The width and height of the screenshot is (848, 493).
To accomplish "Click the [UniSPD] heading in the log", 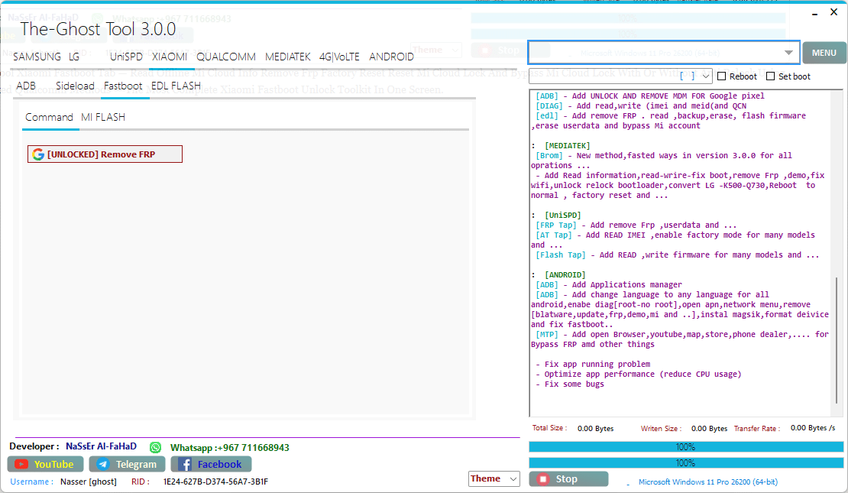I will click(562, 216).
